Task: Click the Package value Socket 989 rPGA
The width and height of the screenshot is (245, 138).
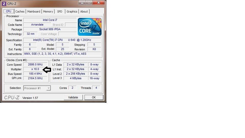Action: (50, 29)
